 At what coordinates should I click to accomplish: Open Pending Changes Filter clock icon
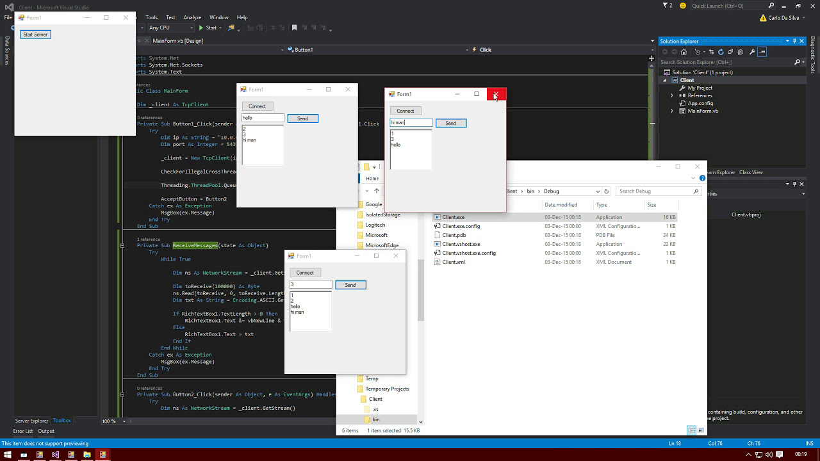pos(698,52)
